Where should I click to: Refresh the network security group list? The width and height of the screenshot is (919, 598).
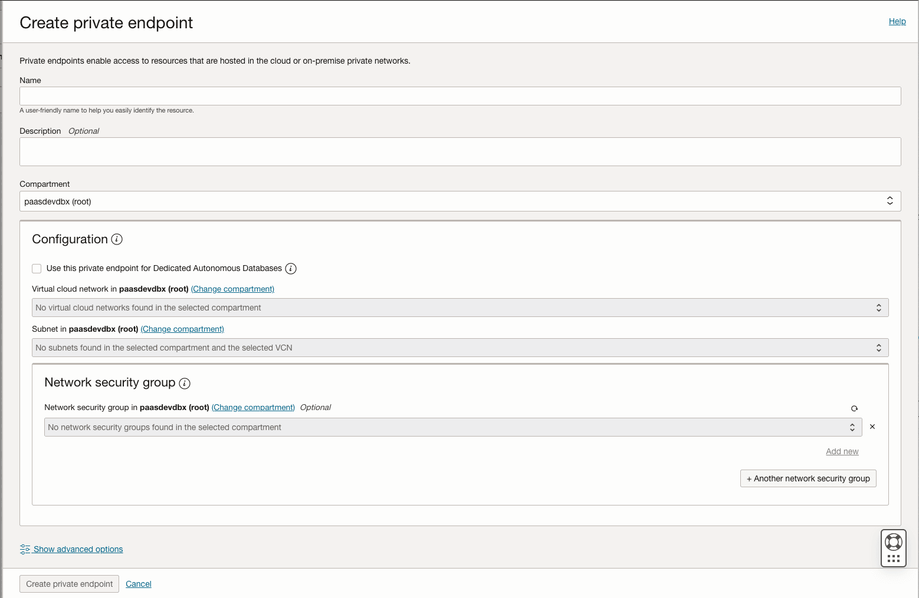point(854,408)
